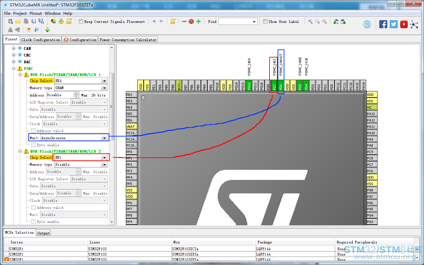Switch to the Output tab

[x=43, y=233]
